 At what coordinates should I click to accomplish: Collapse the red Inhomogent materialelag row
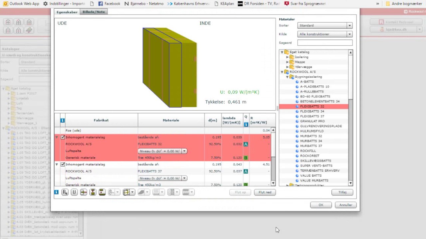click(57, 137)
